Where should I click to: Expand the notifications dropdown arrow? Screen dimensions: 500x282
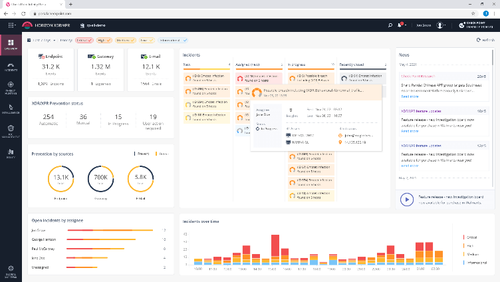[x=406, y=25]
